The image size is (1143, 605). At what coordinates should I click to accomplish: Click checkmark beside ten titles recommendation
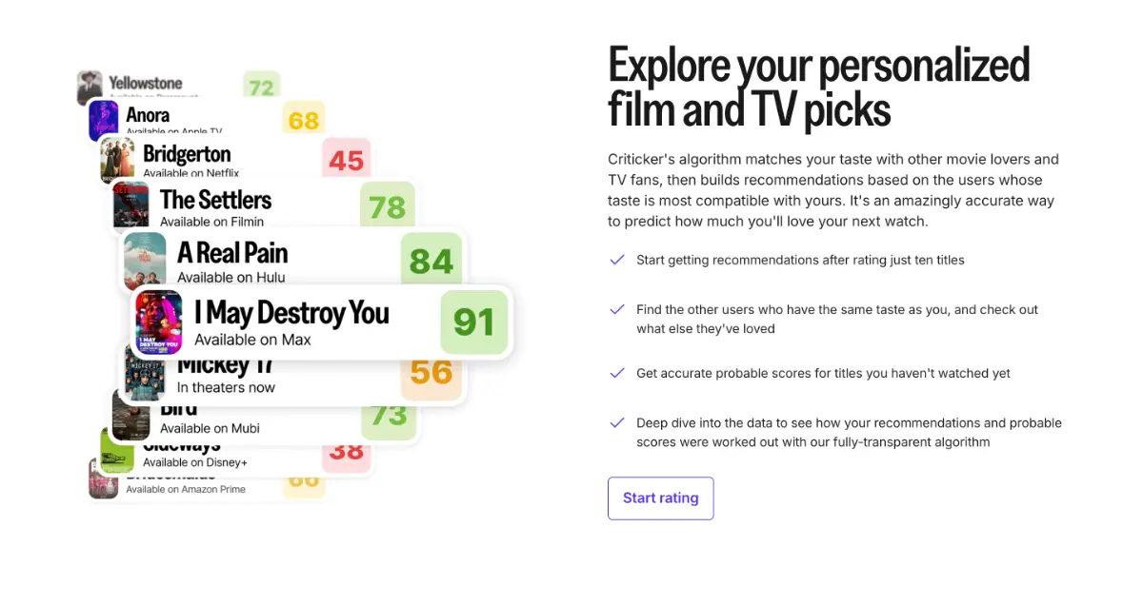[x=617, y=260]
